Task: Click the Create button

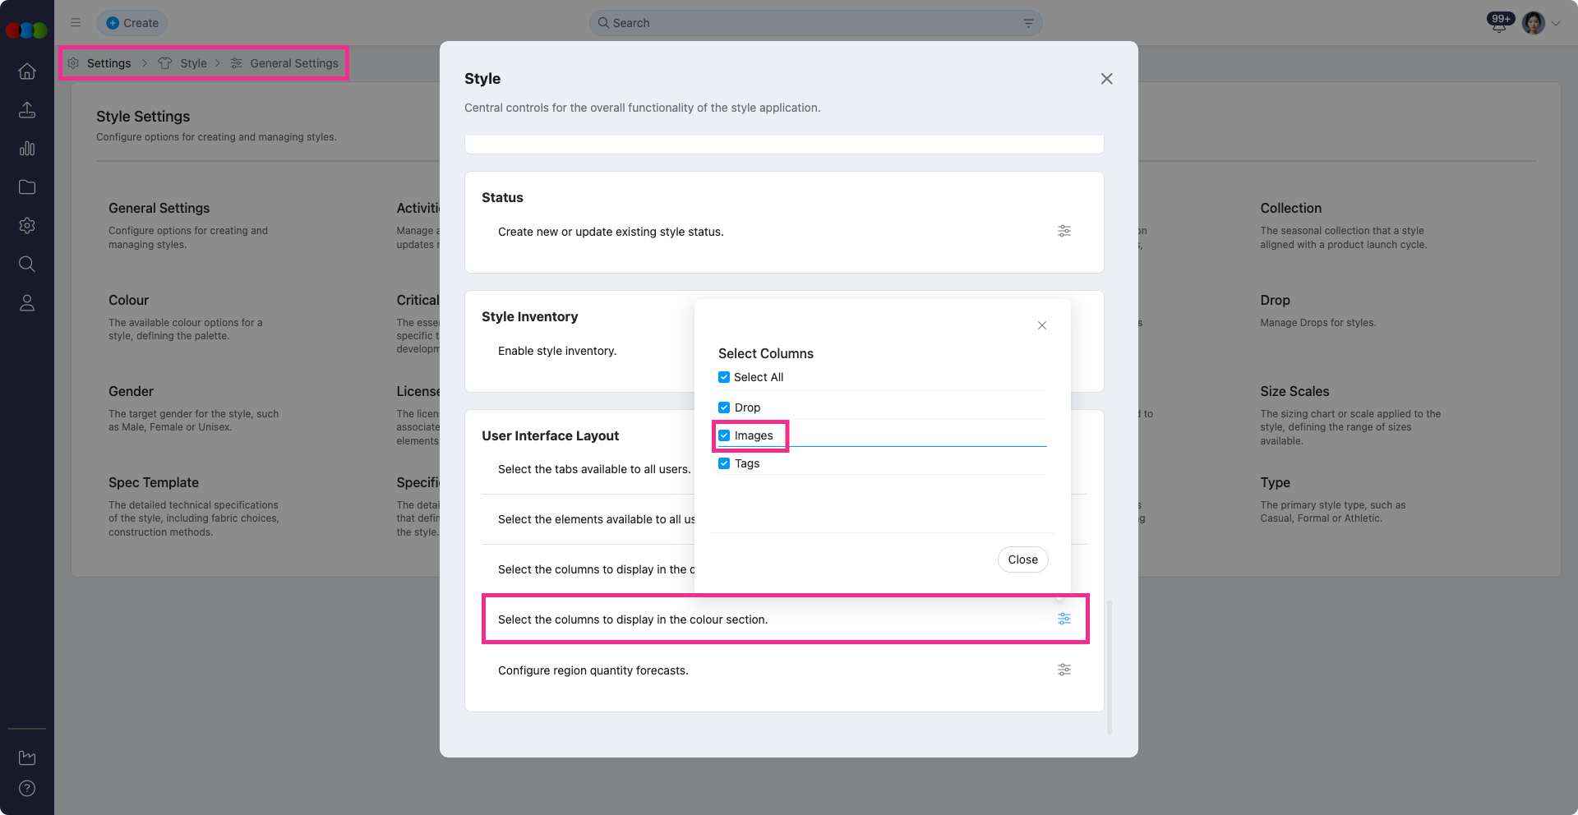Action: click(x=132, y=23)
